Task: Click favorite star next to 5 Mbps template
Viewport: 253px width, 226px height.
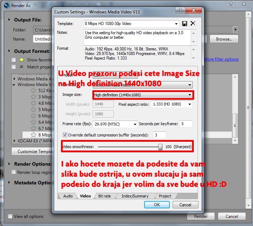Action: pyautogui.click(x=33, y=109)
